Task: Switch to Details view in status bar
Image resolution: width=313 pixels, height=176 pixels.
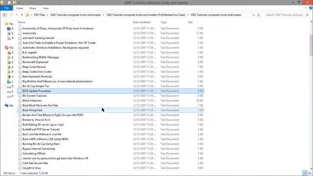Action: (305, 173)
